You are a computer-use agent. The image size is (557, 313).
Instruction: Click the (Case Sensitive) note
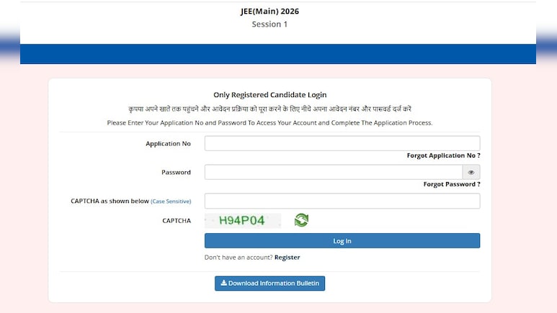tap(171, 201)
